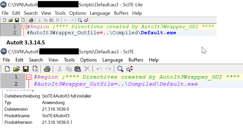243x128 pixels.
Task: Click Print icon in lower SciTE toolbar
Action: [x=47, y=69]
